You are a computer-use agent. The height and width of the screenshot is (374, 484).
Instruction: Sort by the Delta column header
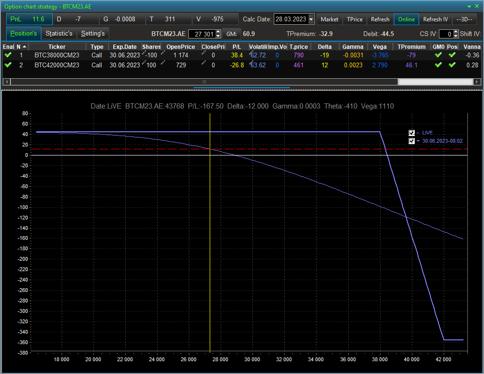point(325,46)
